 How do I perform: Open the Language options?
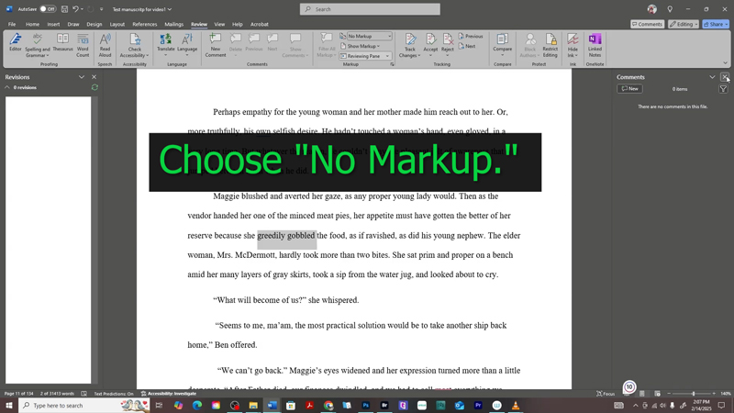[187, 44]
